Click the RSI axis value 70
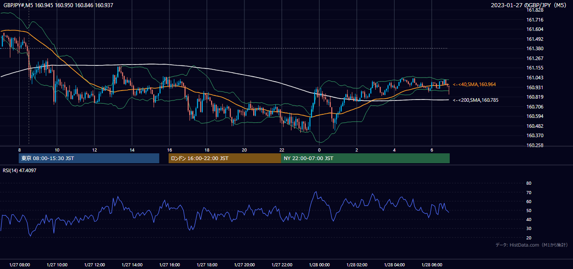This screenshot has width=573, height=269. coord(529,192)
